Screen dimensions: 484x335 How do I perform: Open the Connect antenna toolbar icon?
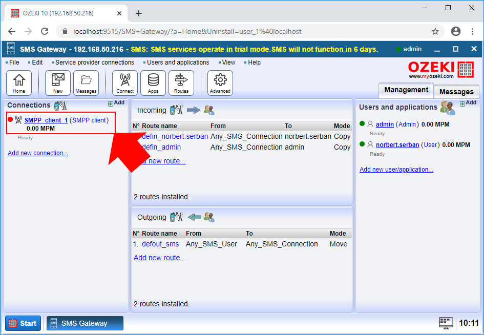(124, 83)
